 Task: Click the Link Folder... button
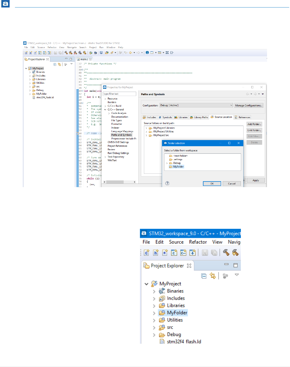254,130
